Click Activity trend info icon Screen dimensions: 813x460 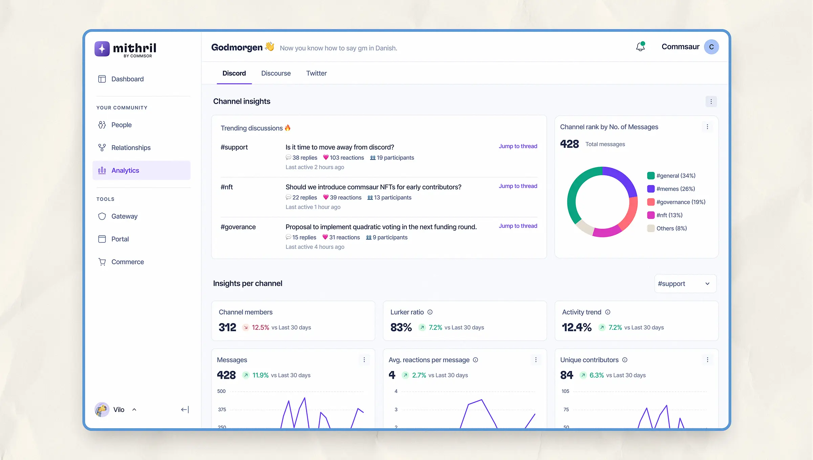pos(608,312)
